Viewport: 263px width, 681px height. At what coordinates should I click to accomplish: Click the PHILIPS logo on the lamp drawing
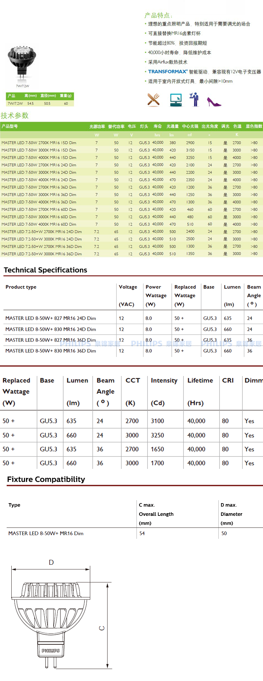click(x=51, y=650)
